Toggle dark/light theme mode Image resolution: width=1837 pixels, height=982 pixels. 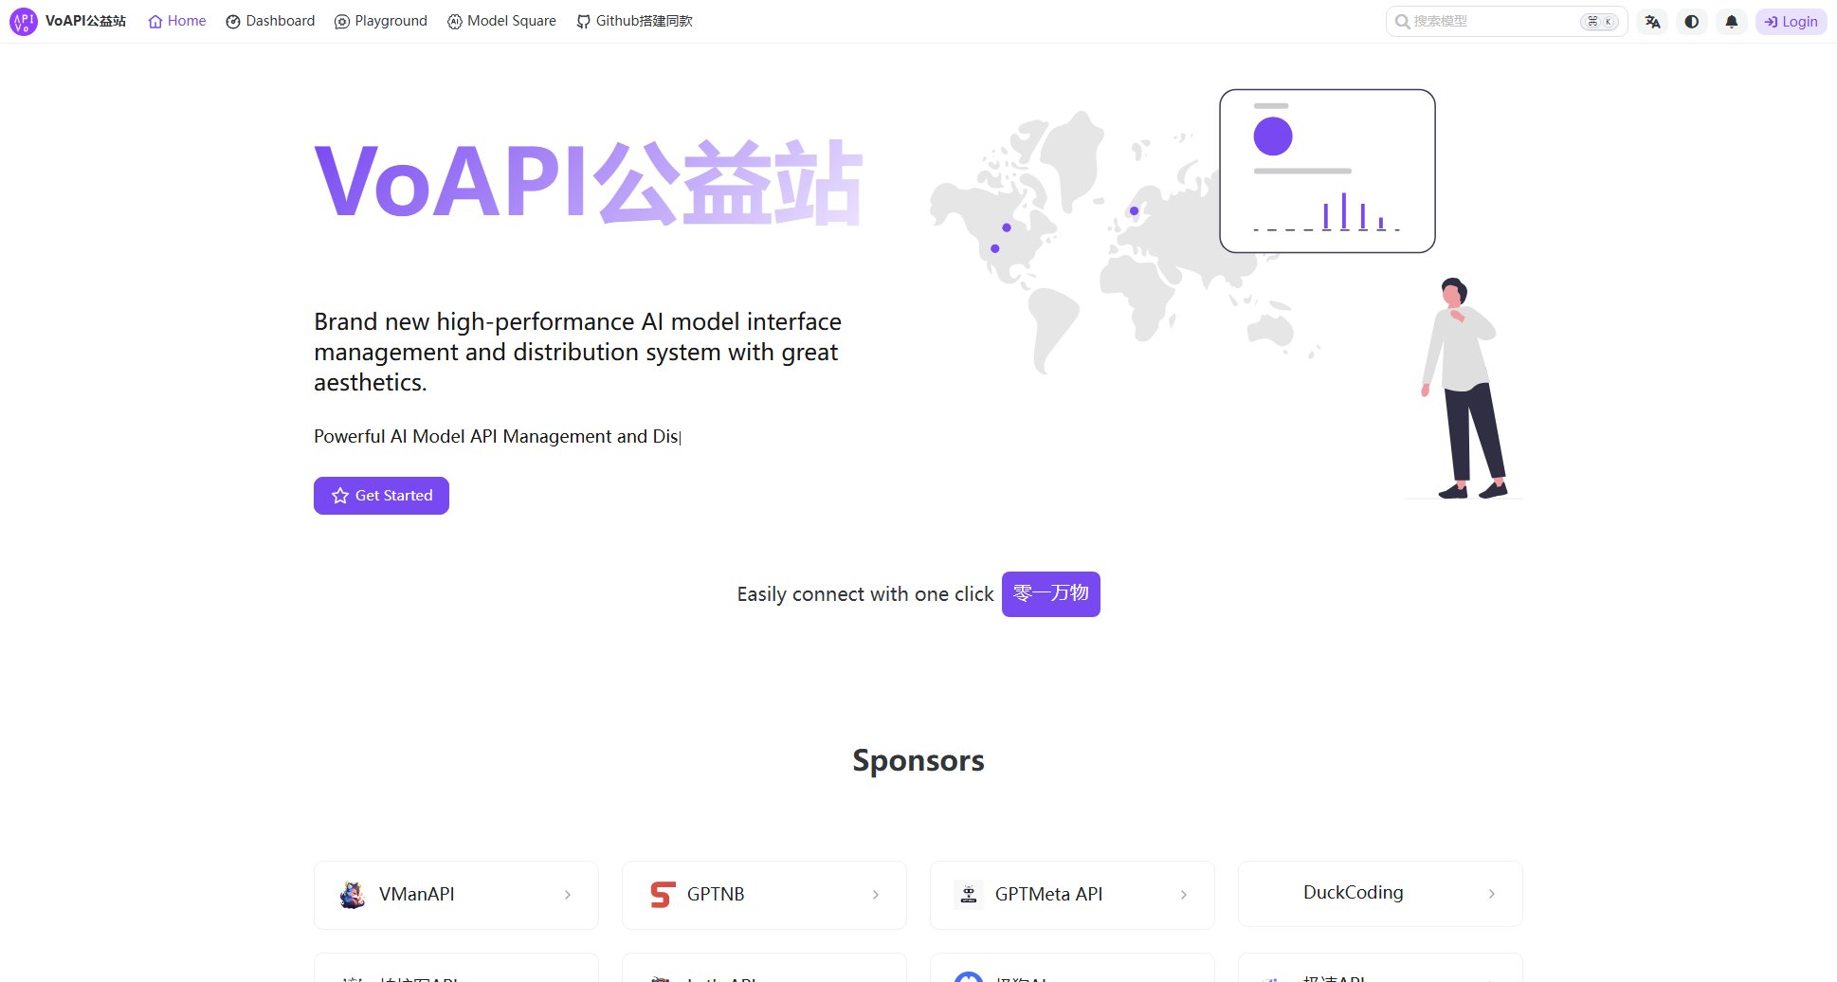[x=1692, y=22]
